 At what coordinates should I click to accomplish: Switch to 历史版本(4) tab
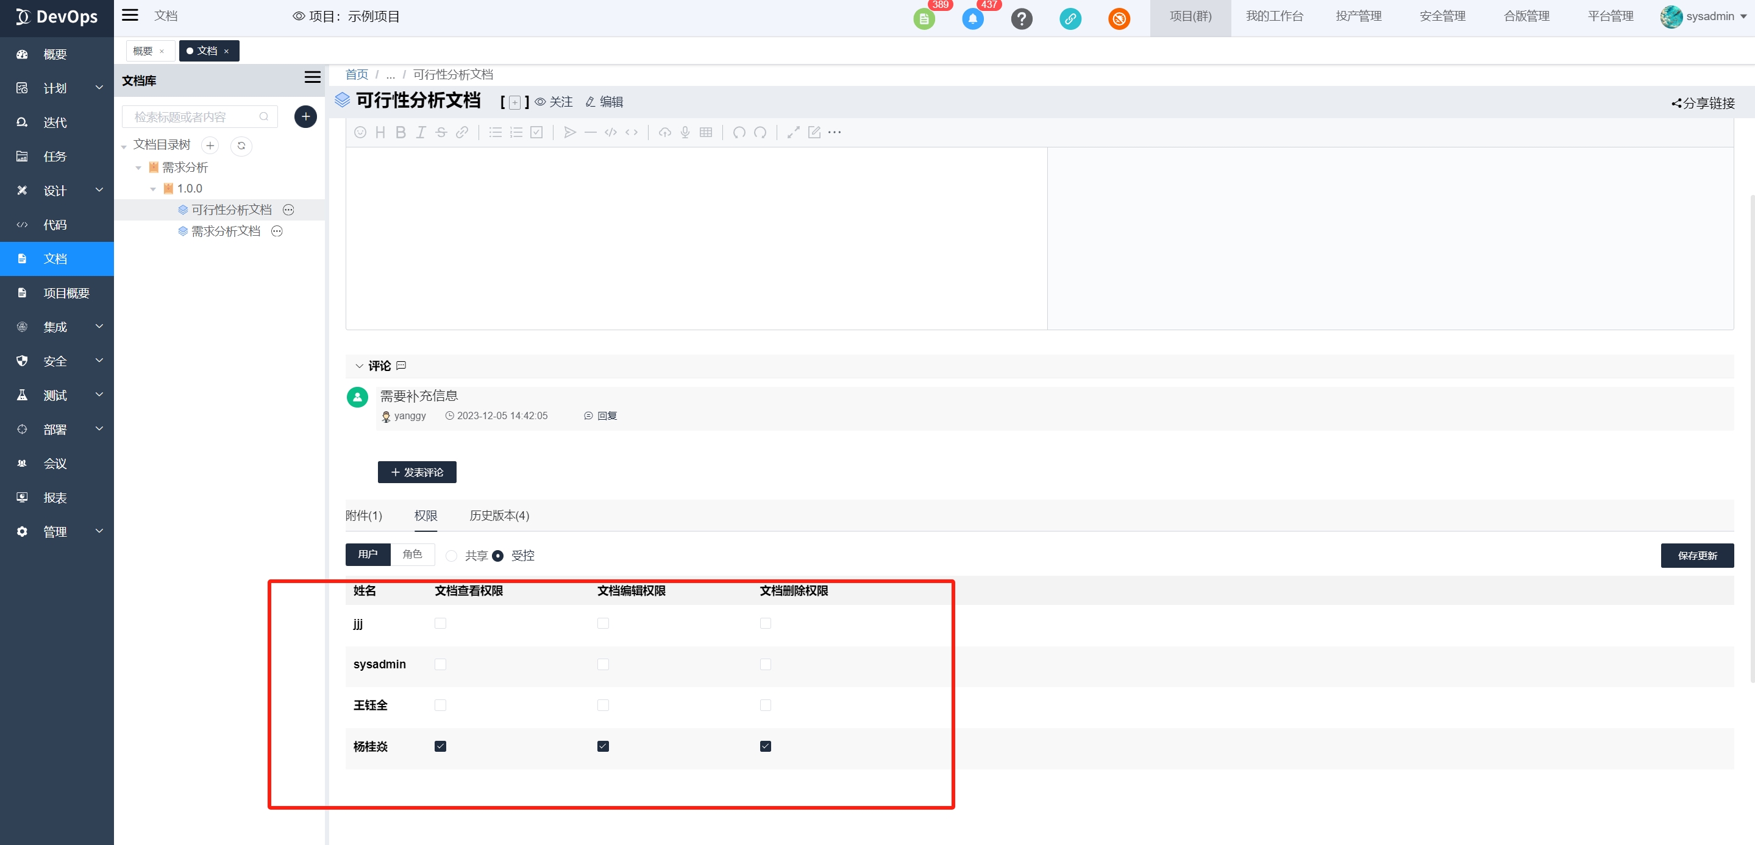(x=499, y=515)
